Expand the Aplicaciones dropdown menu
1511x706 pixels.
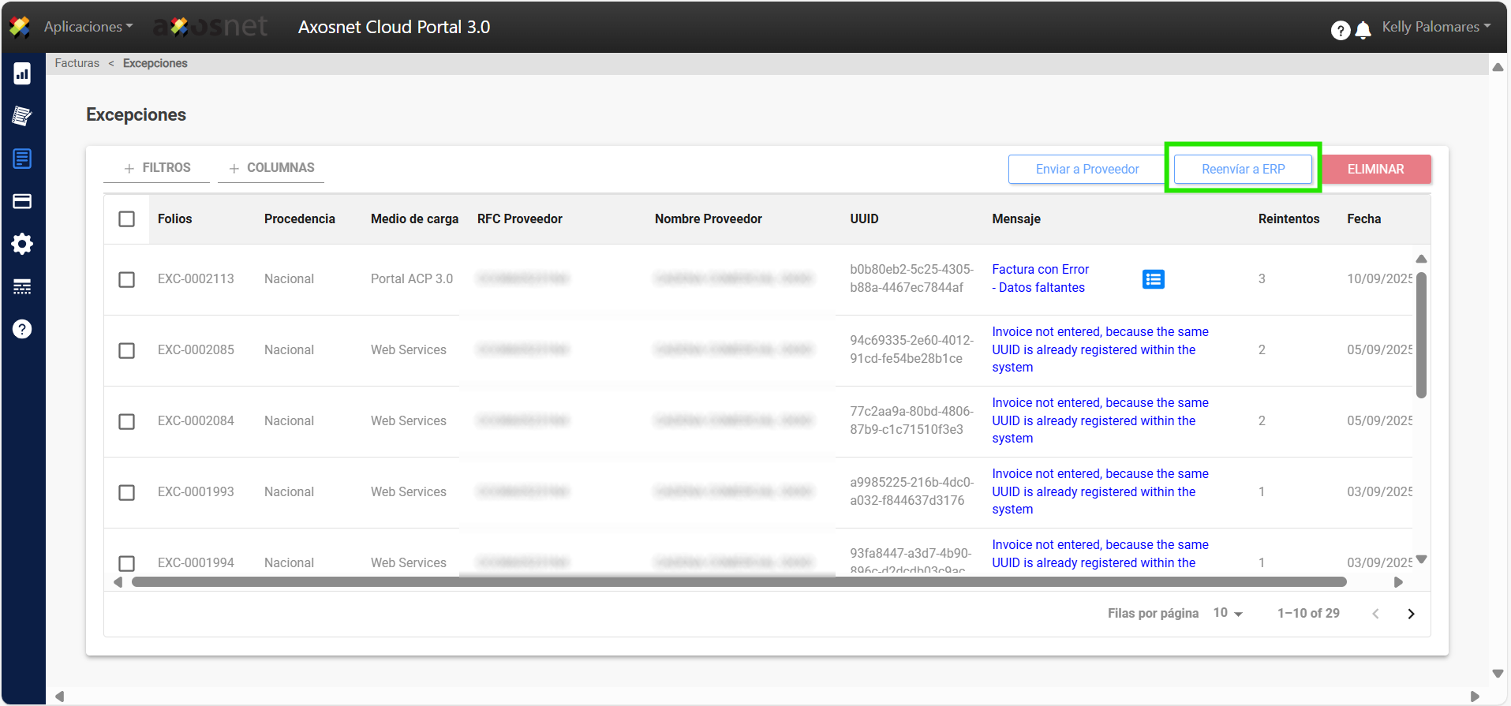[x=88, y=27]
